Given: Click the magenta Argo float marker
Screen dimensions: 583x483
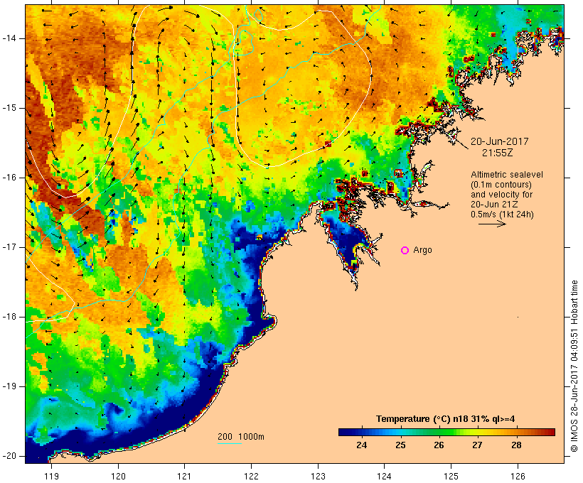Looking at the screenshot, I should pyautogui.click(x=405, y=251).
